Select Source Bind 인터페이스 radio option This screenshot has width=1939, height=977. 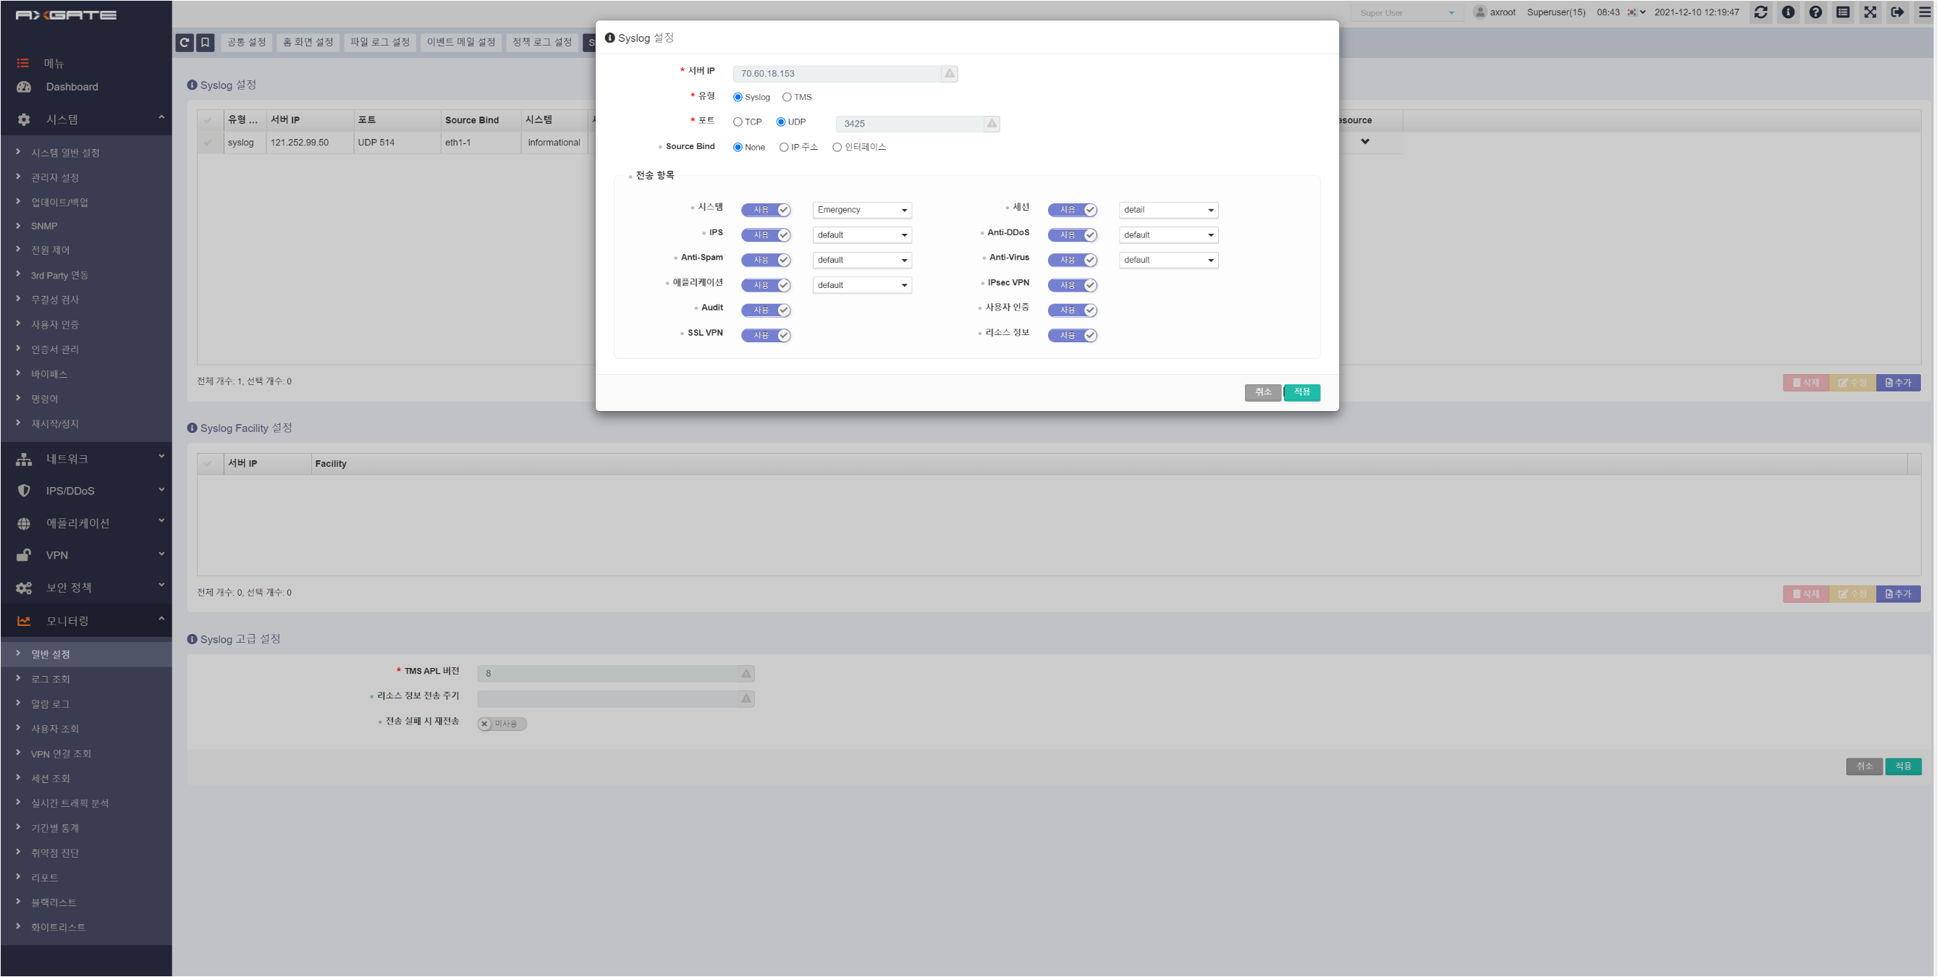[x=837, y=148]
